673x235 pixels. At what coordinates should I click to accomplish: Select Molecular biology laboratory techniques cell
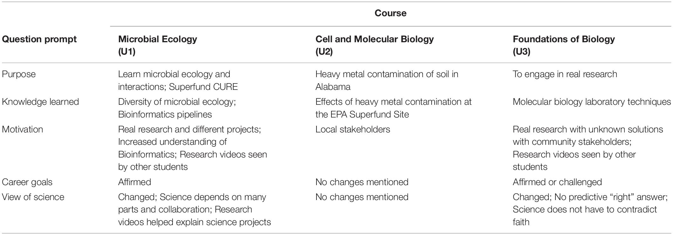click(592, 102)
